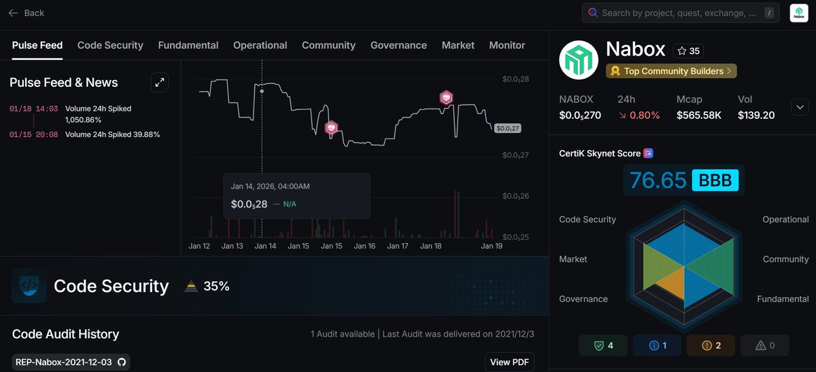Open the Top Community Builders badge

pos(671,71)
